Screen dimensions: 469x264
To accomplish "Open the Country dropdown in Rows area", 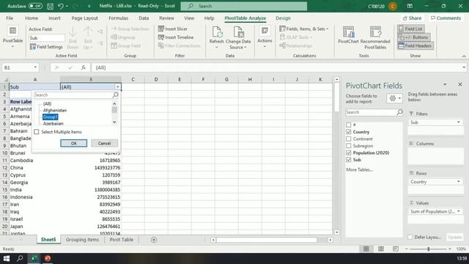I will coord(458,182).
